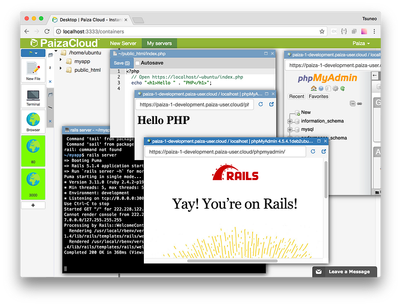The height and width of the screenshot is (306, 401).
Task: Click the Hello PHP window URL field
Action: (194, 105)
